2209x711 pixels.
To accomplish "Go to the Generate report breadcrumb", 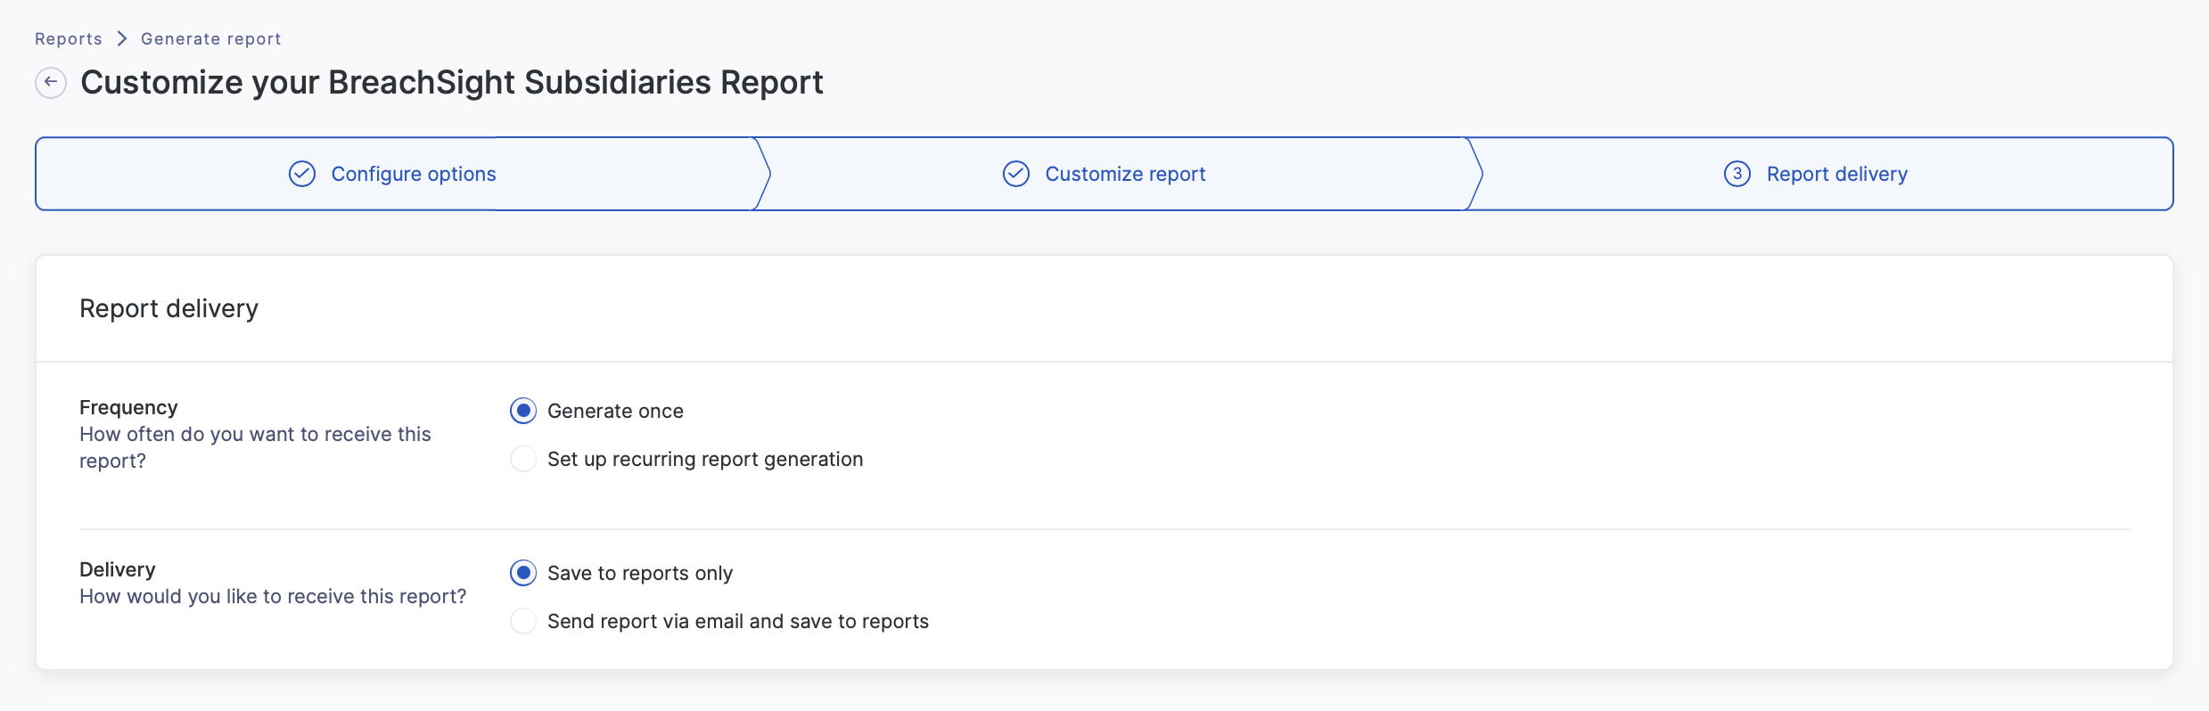I will [x=210, y=38].
